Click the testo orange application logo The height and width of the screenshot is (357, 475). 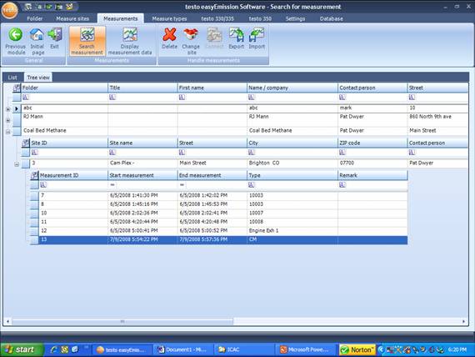pos(9,10)
